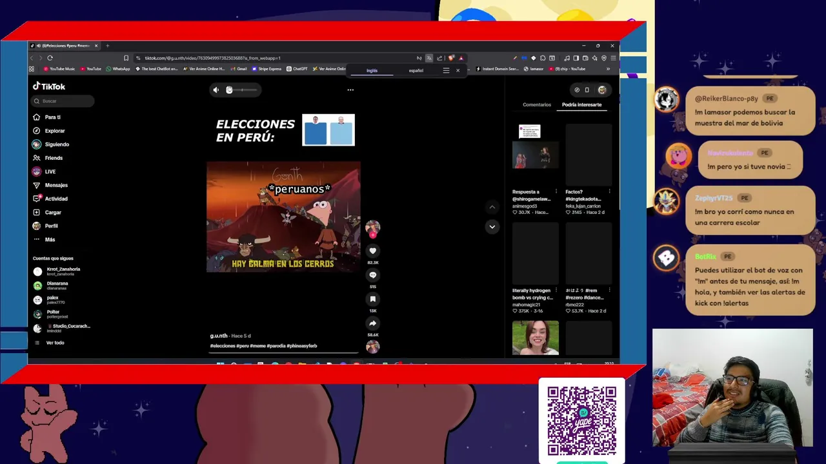Show more bookmarks with double chevron
826x464 pixels.
pyautogui.click(x=608, y=69)
